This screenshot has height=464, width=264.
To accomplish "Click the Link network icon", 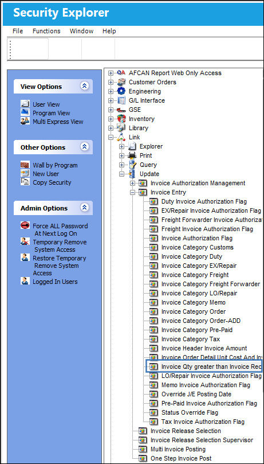I will (x=121, y=137).
